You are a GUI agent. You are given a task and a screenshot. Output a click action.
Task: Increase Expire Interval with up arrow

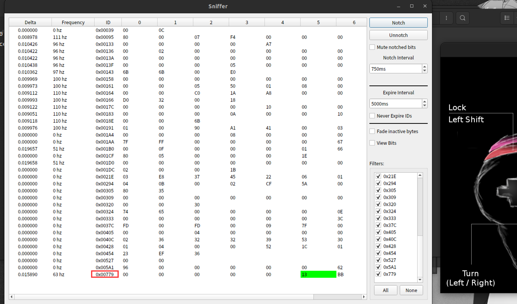(424, 101)
